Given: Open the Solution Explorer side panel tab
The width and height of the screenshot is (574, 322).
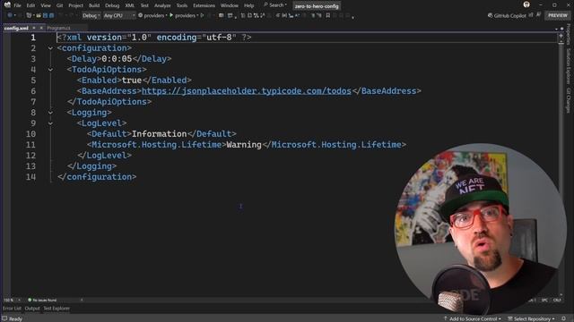Looking at the screenshot, I should coord(569,66).
